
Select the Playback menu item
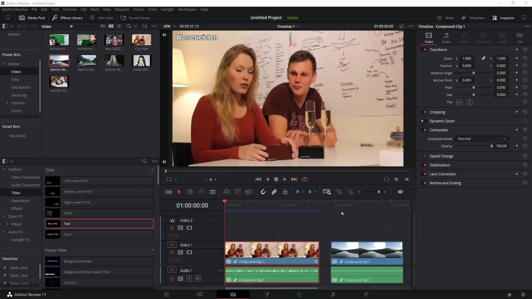[122, 9]
